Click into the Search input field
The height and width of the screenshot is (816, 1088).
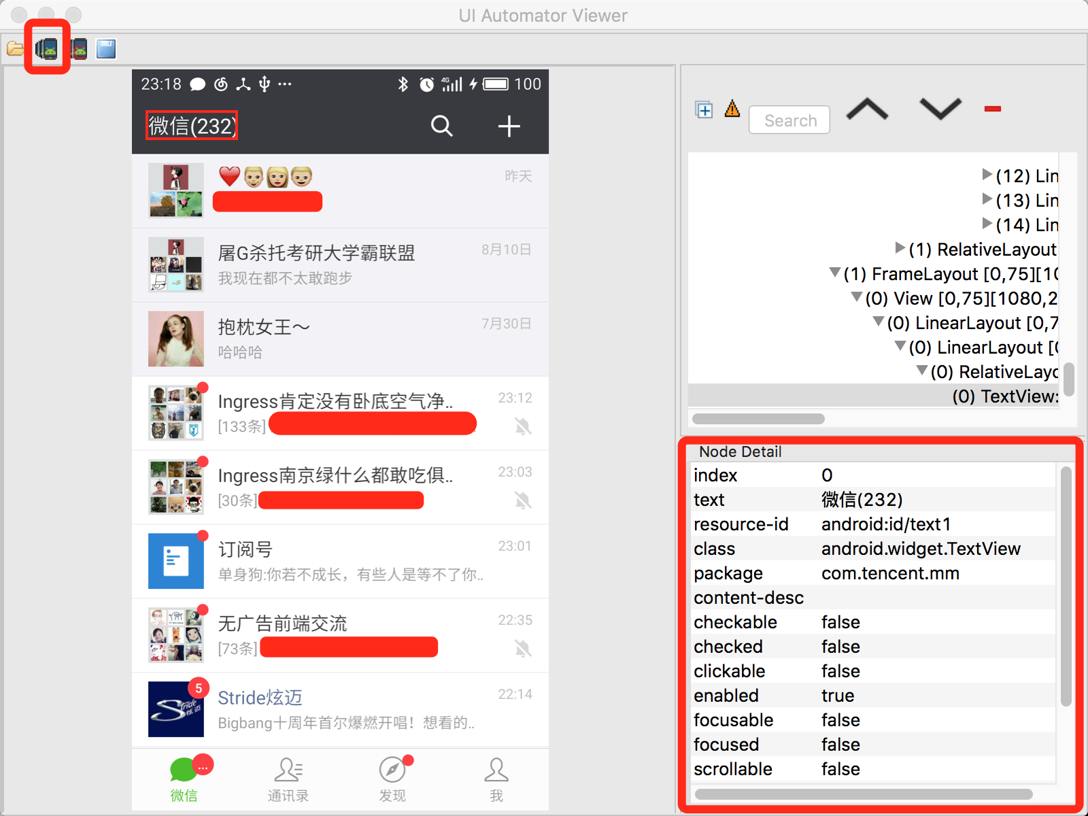(x=789, y=120)
